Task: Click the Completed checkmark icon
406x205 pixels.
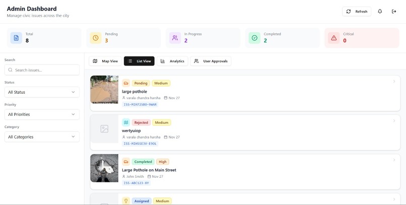Action: pyautogui.click(x=254, y=38)
